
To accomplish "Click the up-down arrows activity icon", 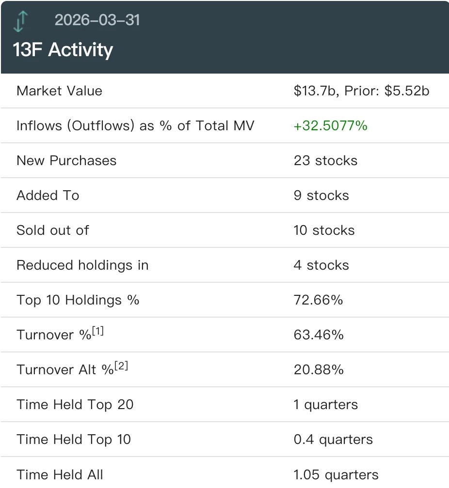I will 21,21.
